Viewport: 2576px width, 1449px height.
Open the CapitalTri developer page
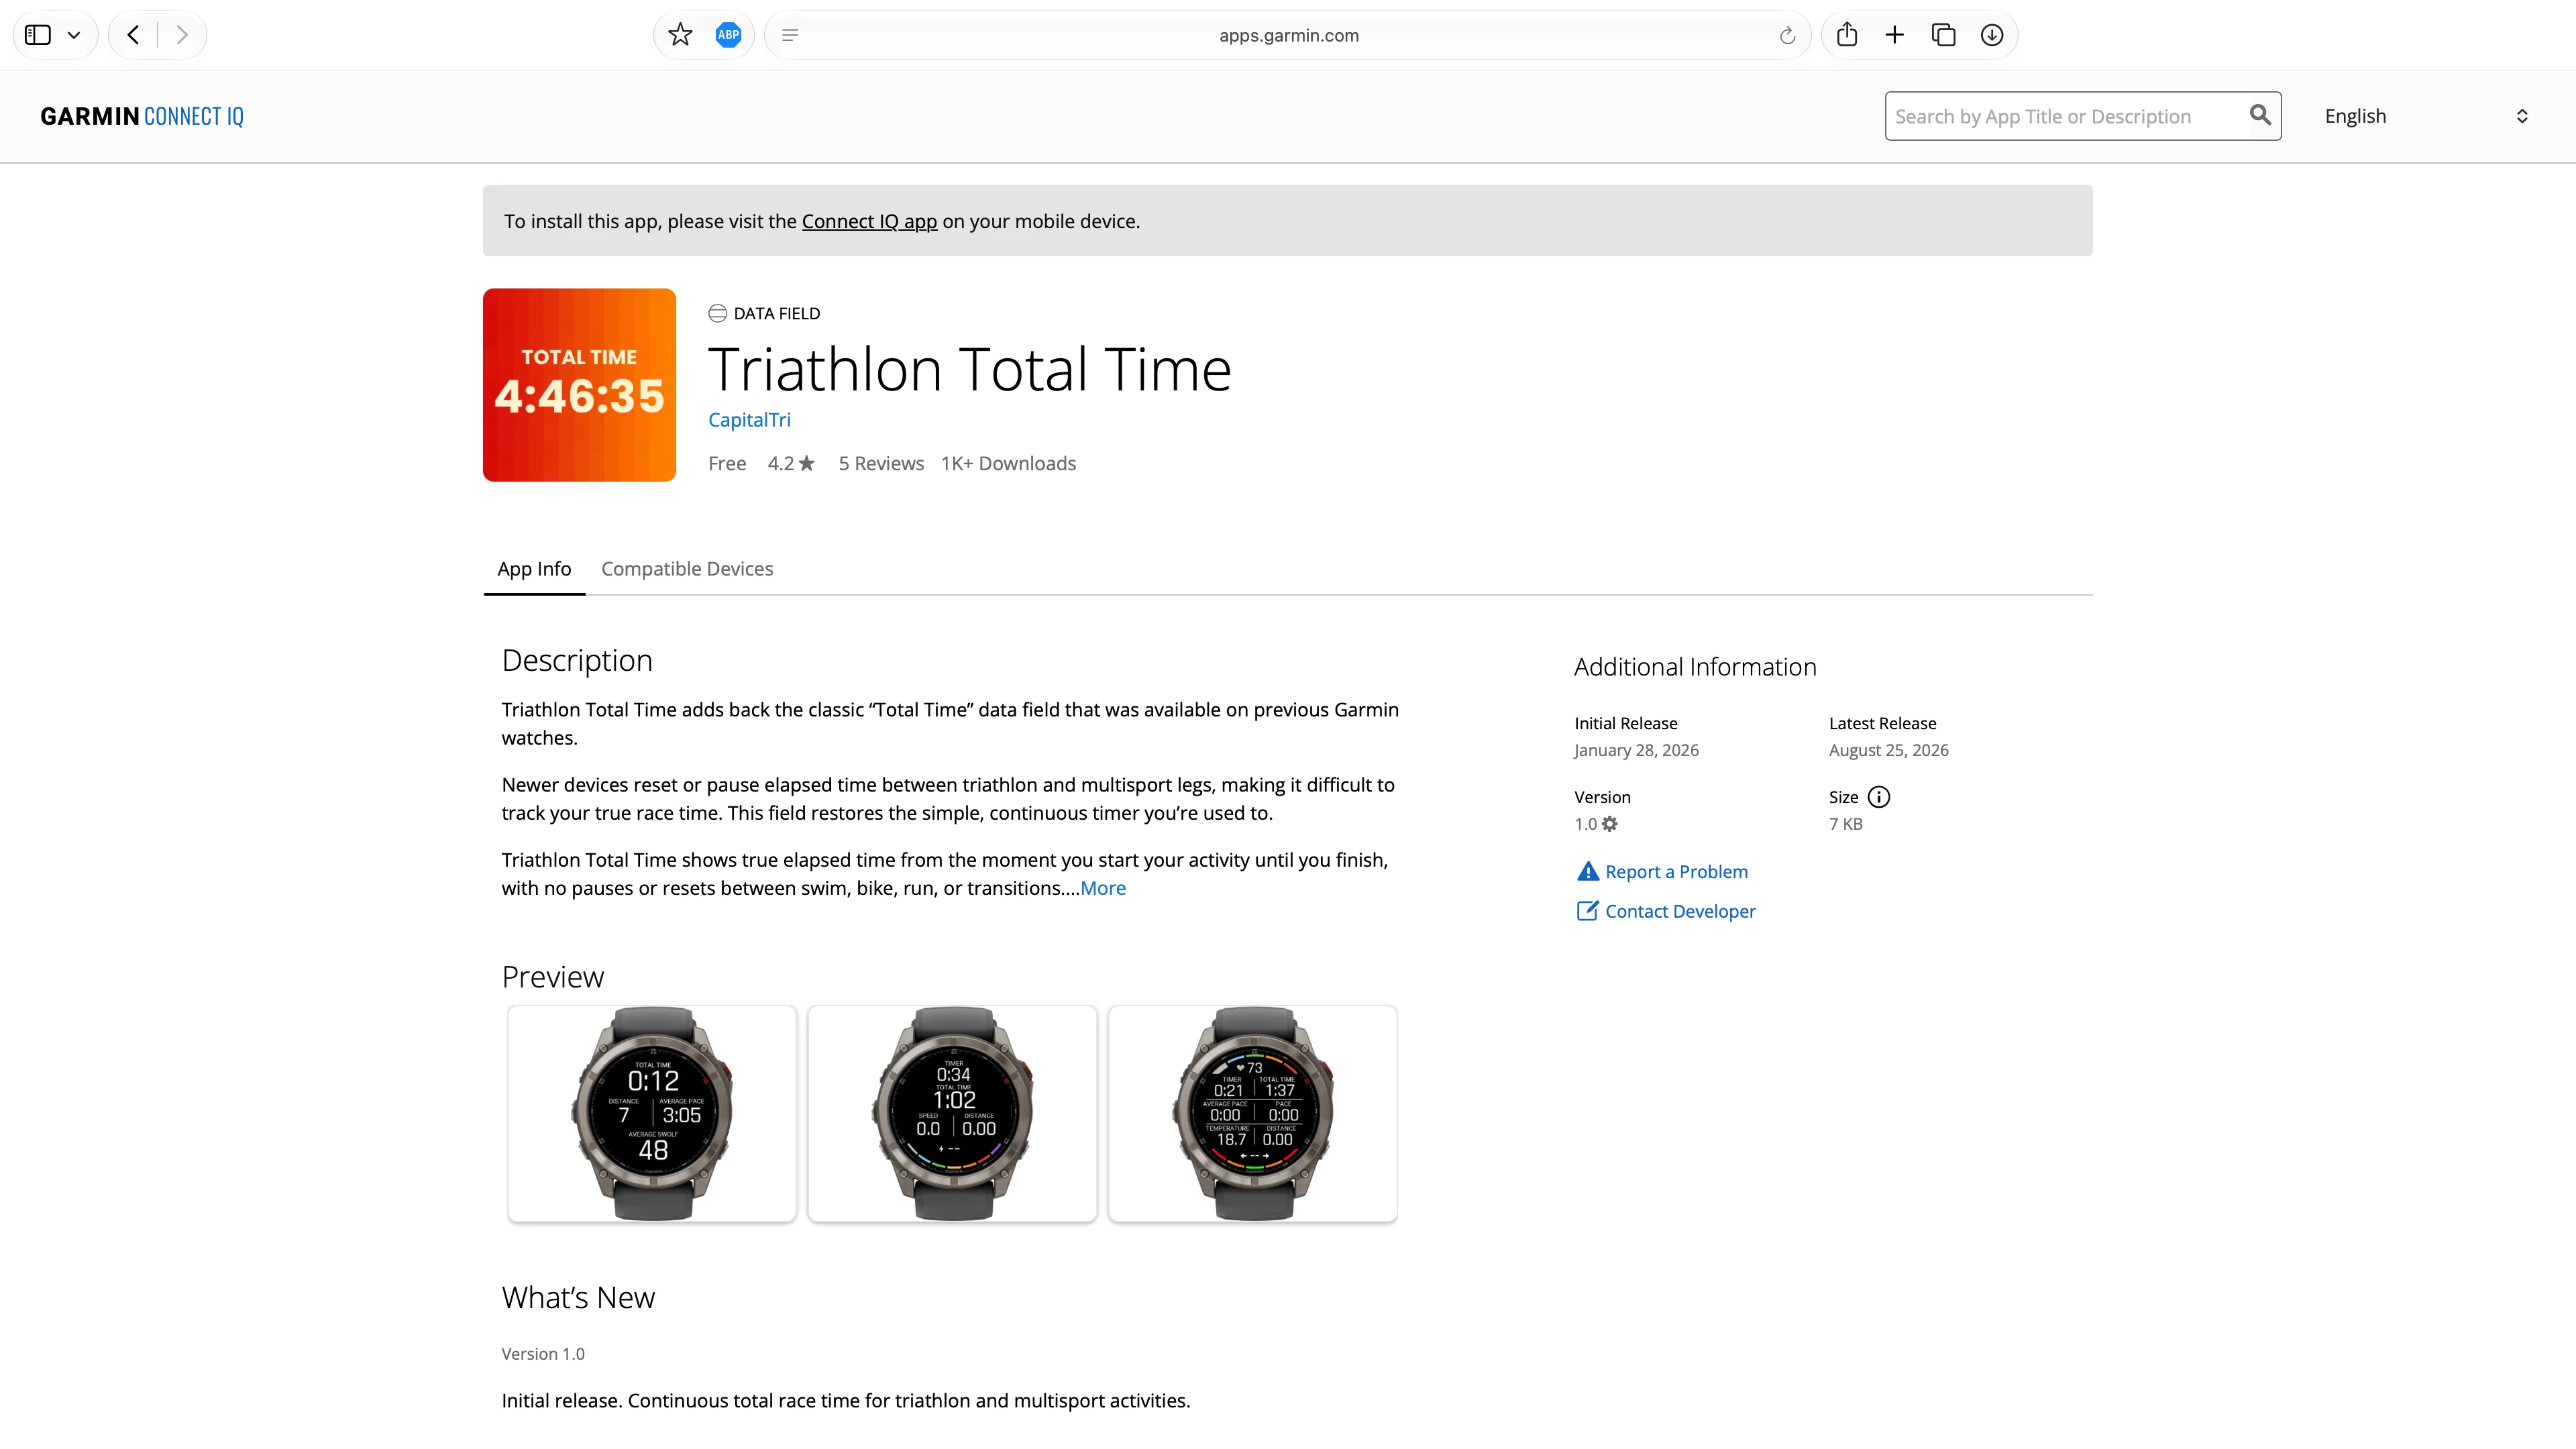click(749, 420)
